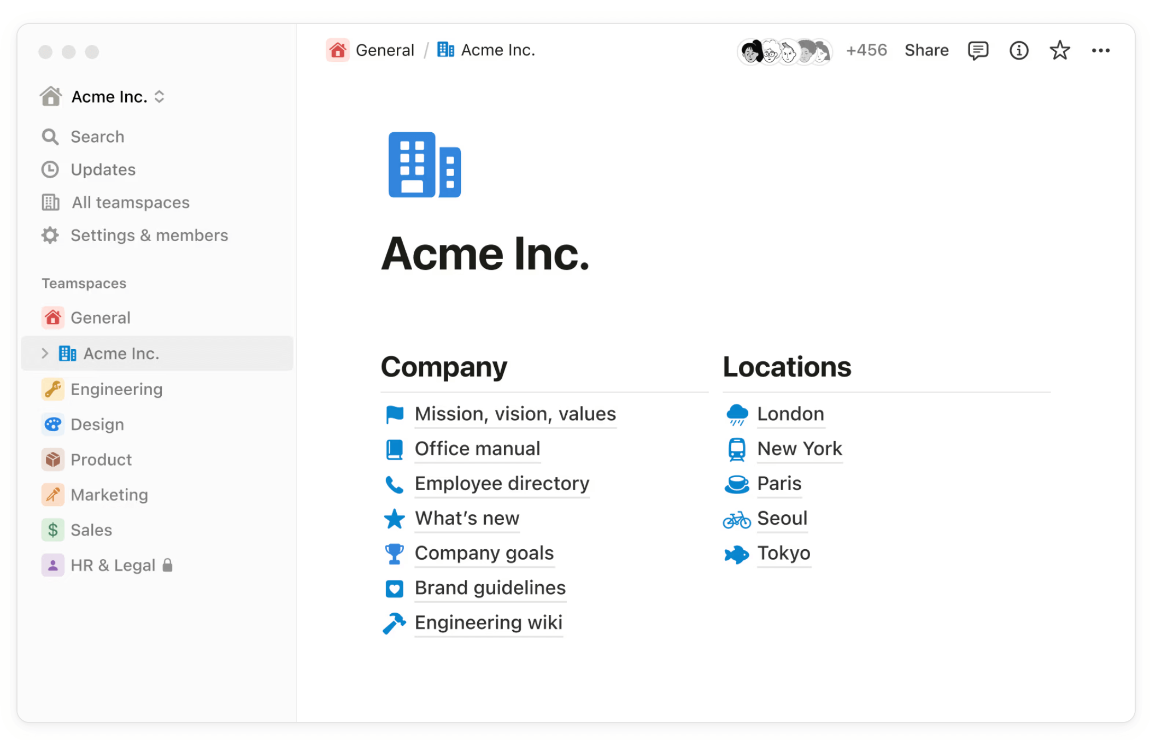
Task: Open the three-dots more options menu
Action: pos(1100,50)
